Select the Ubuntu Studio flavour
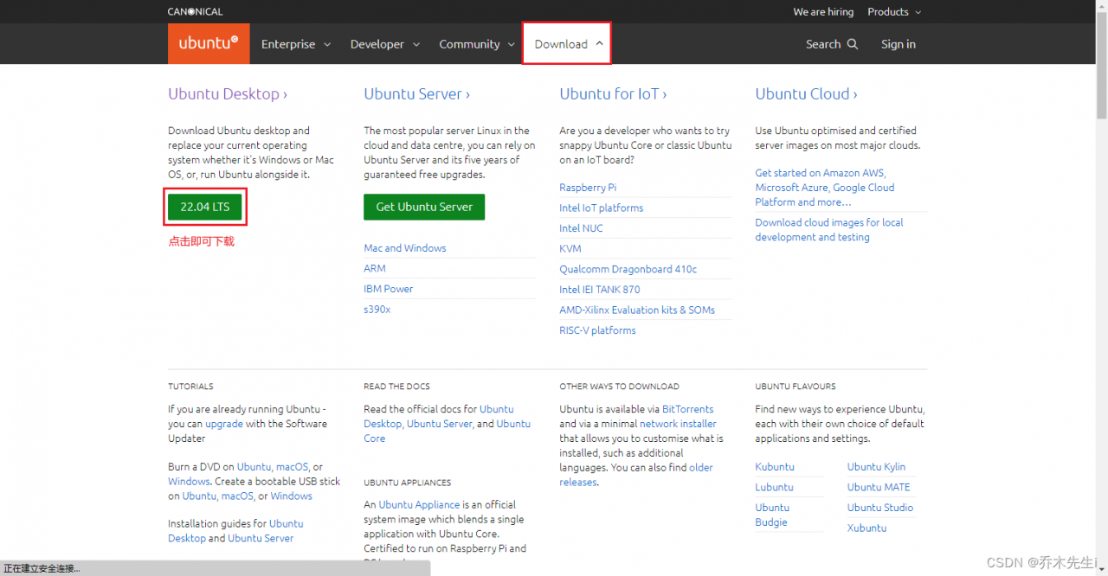 coord(880,508)
